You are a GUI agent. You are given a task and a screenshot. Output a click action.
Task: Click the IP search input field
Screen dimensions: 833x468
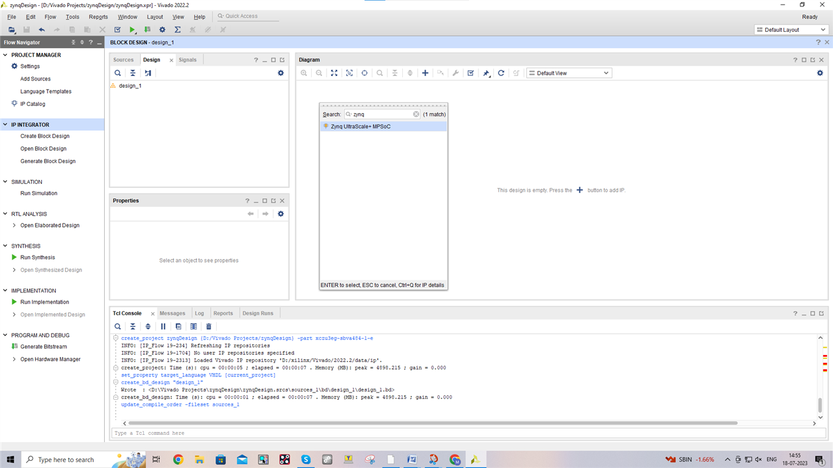point(382,114)
